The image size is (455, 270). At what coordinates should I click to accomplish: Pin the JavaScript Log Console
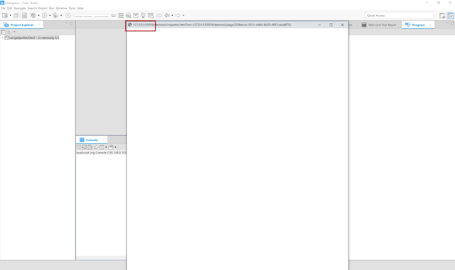click(x=96, y=147)
